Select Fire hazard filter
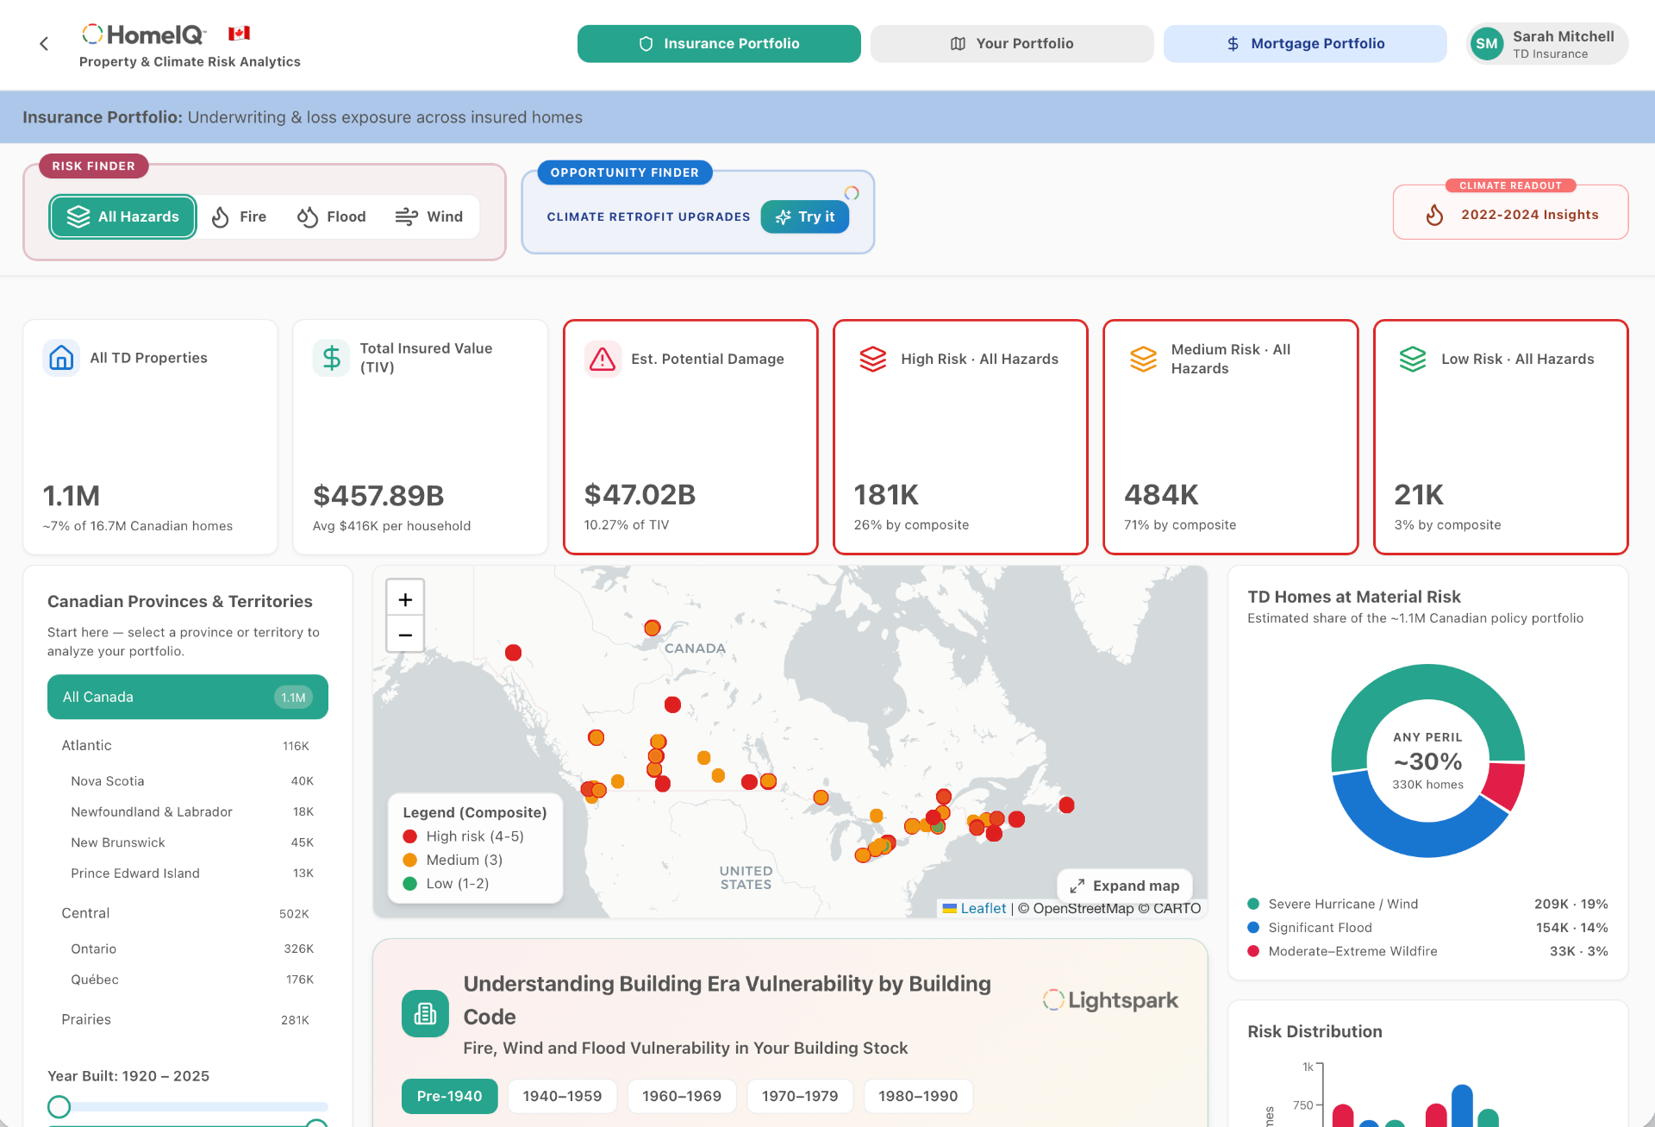Image resolution: width=1655 pixels, height=1127 pixels. 240,216
